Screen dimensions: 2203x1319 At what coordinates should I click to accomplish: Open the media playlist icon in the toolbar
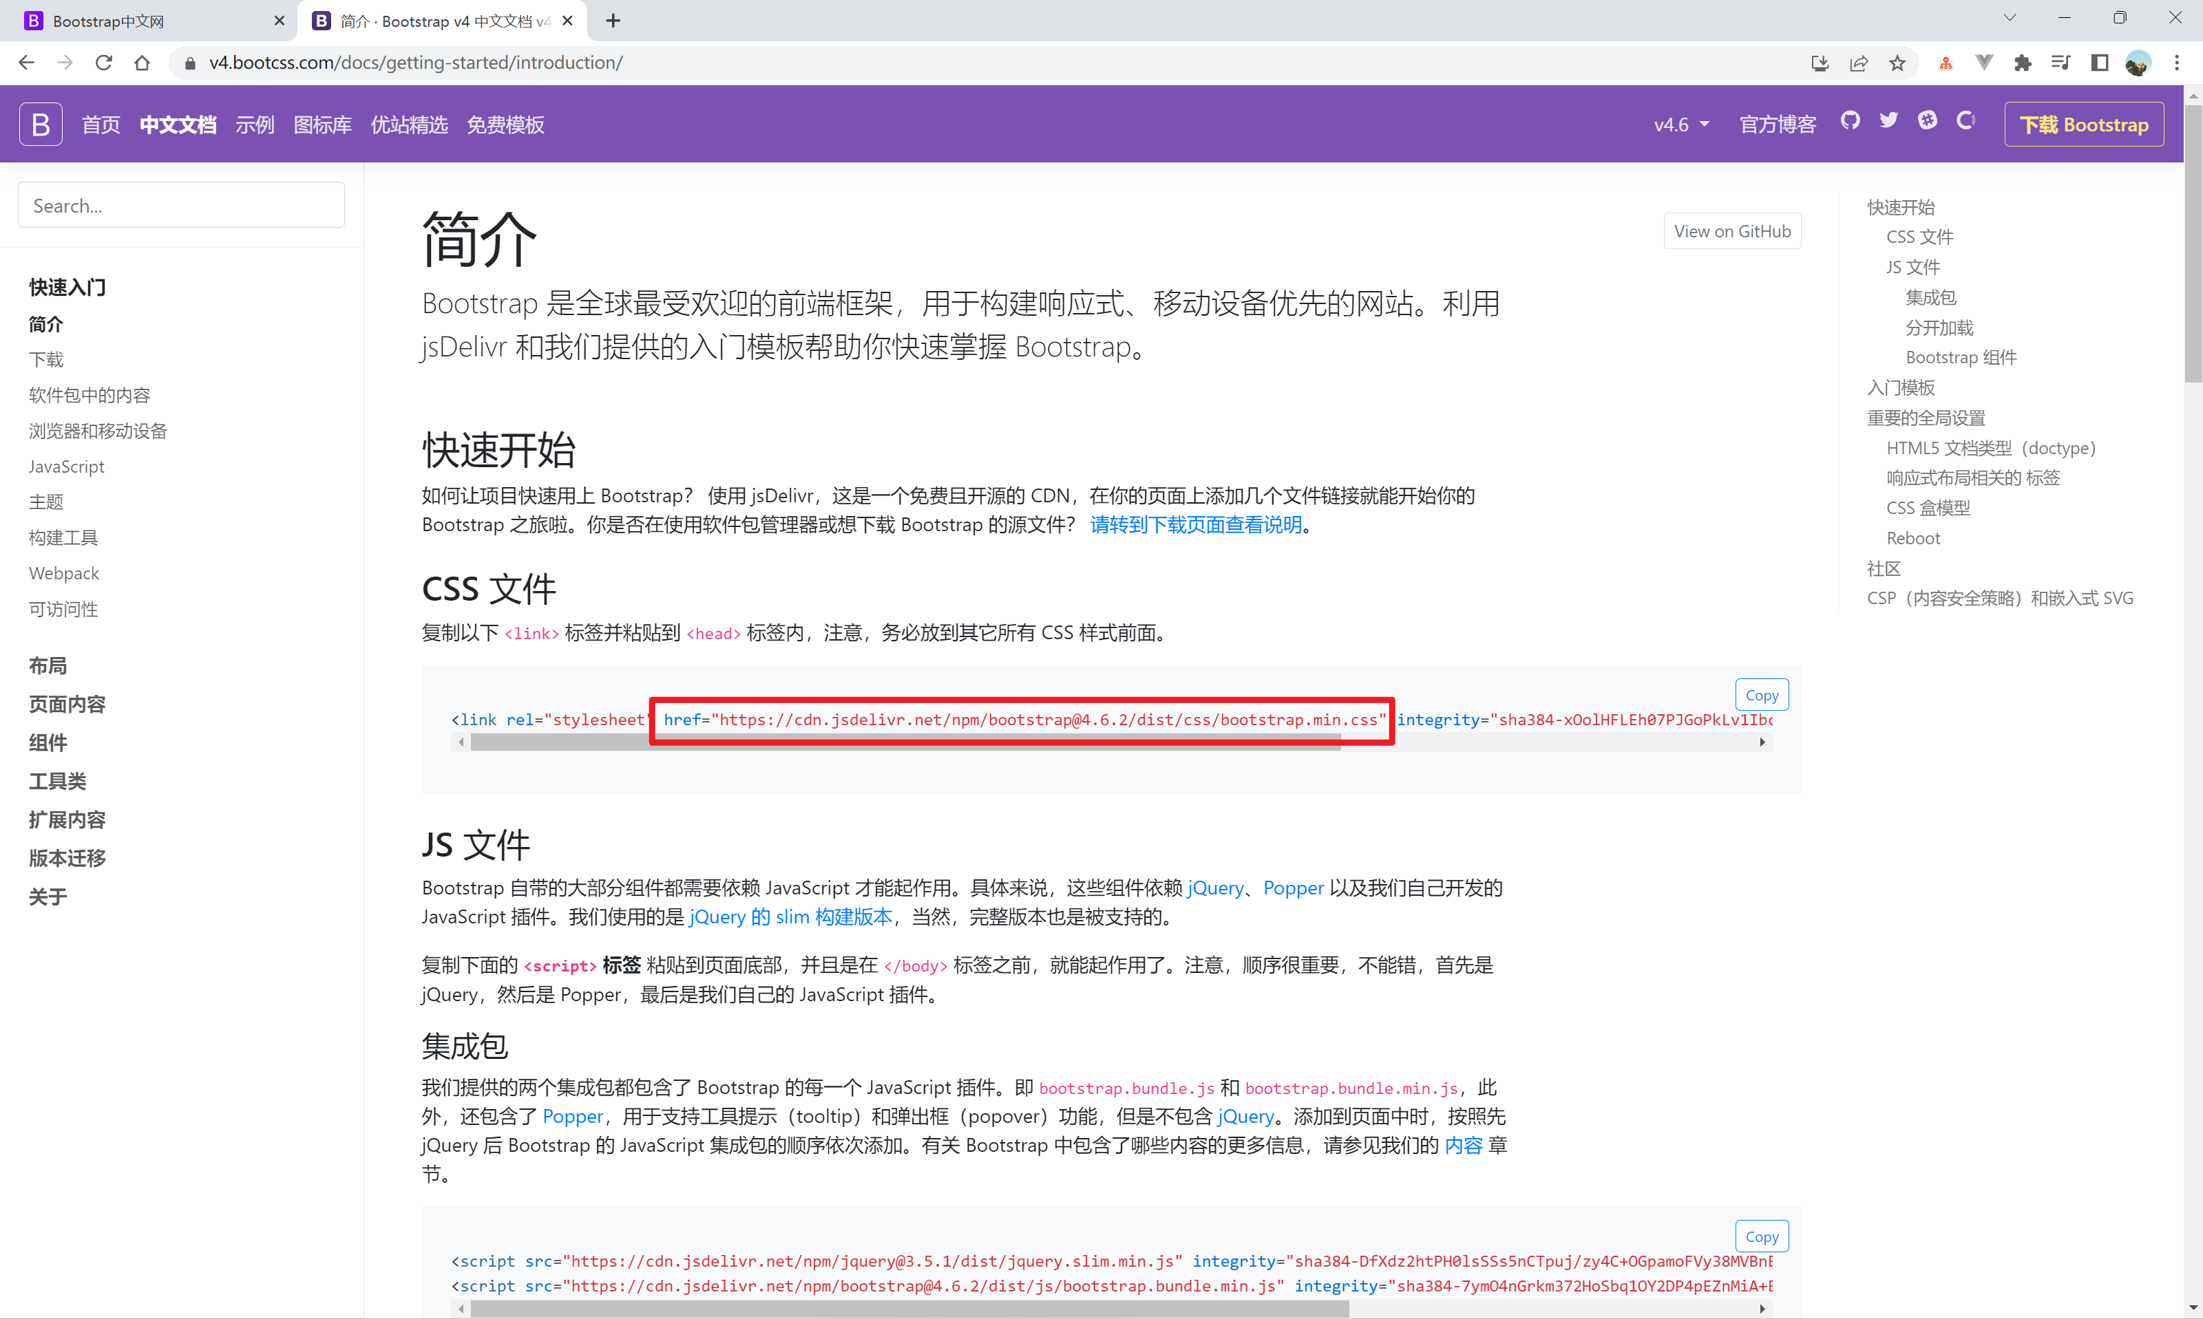[2060, 62]
